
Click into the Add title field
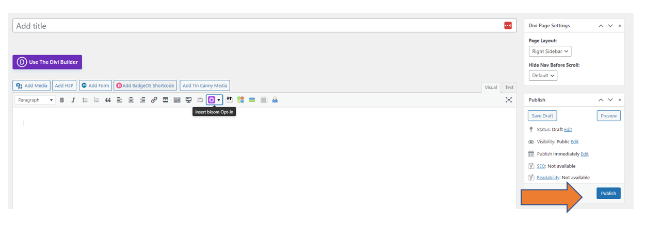pos(258,26)
